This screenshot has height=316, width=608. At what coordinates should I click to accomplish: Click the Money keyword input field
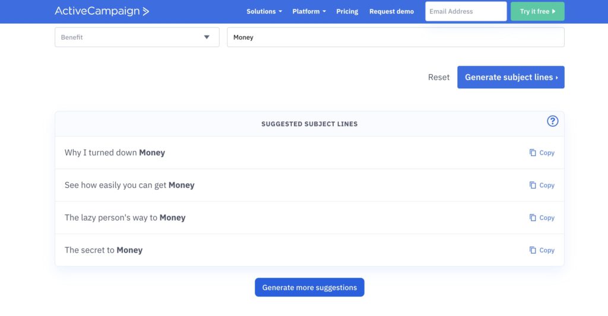pyautogui.click(x=395, y=37)
